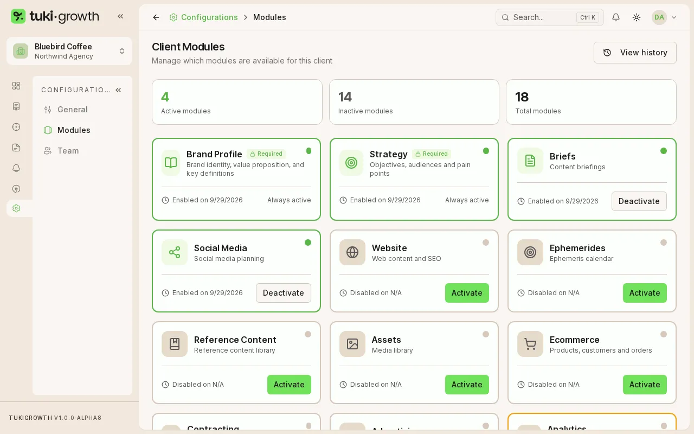Deactivate the Briefs module

(639, 201)
